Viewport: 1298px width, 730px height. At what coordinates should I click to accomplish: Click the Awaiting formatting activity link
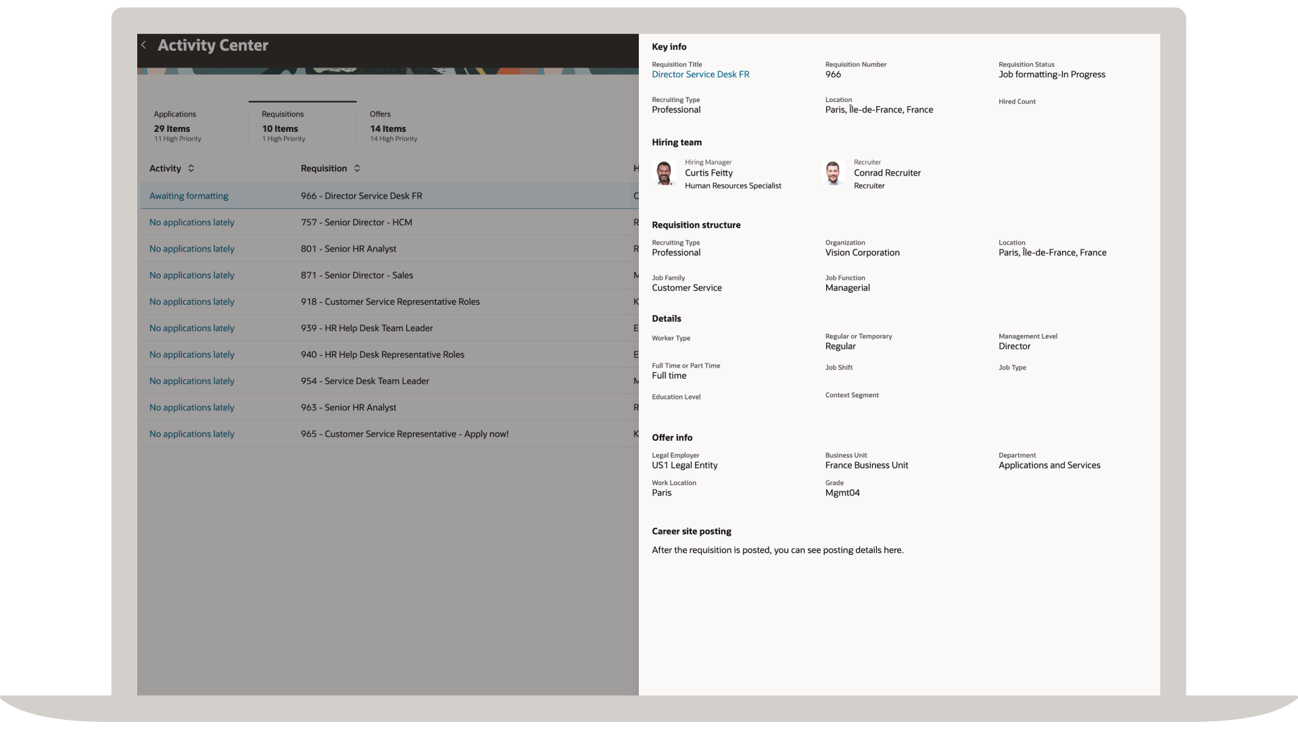point(189,196)
